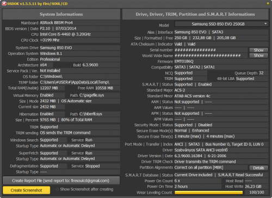272x198 pixels.
Task: Click Host Write value 26,23 GB
Action: [253, 187]
